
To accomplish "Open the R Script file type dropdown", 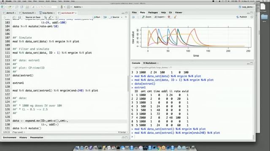I will [x=123, y=132].
